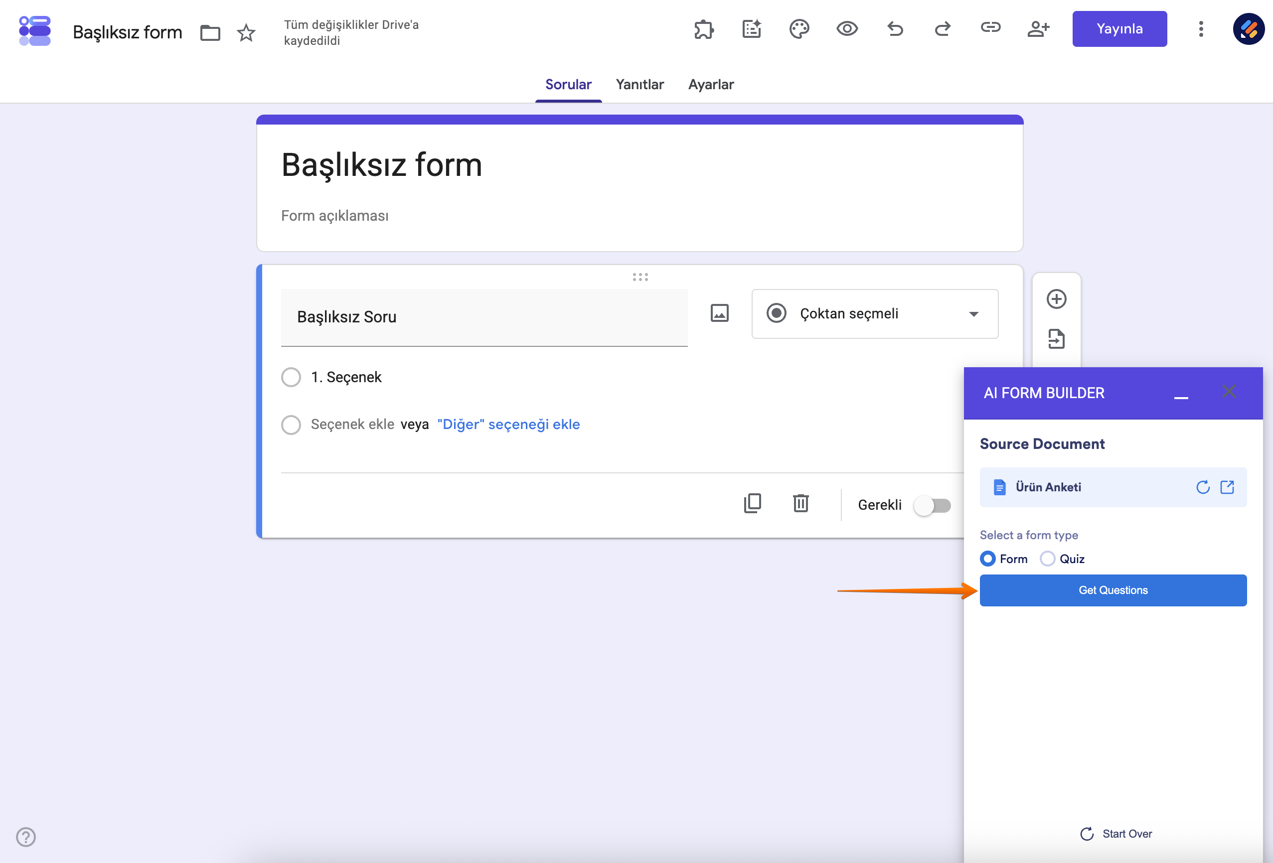Open the three-dot more options menu
Screen dimensions: 1273x863
click(1201, 29)
